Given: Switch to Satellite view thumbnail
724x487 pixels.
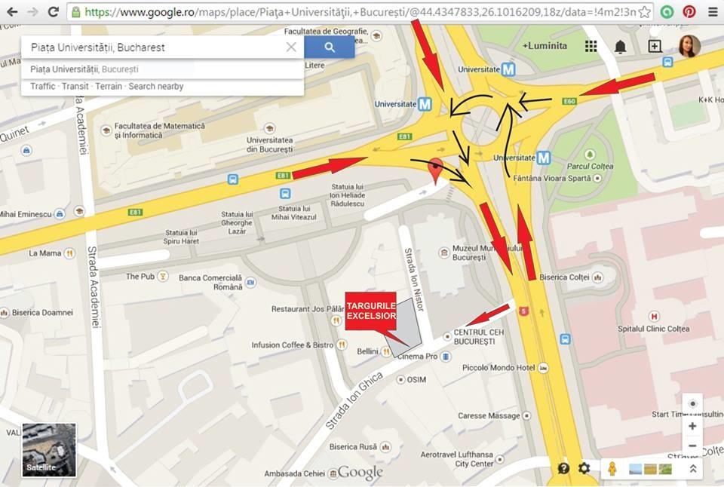Looking at the screenshot, I should point(49,450).
